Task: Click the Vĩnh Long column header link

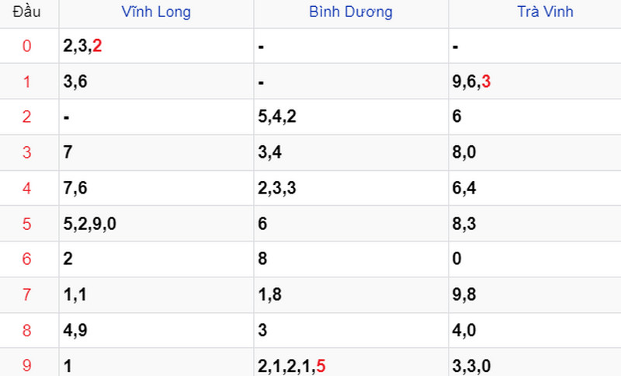Action: click(x=156, y=12)
